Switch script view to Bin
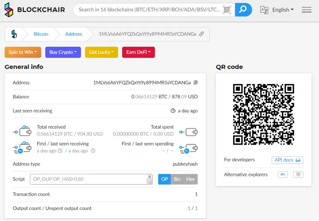Image resolution: width=319 pixels, height=221 pixels. (177, 179)
